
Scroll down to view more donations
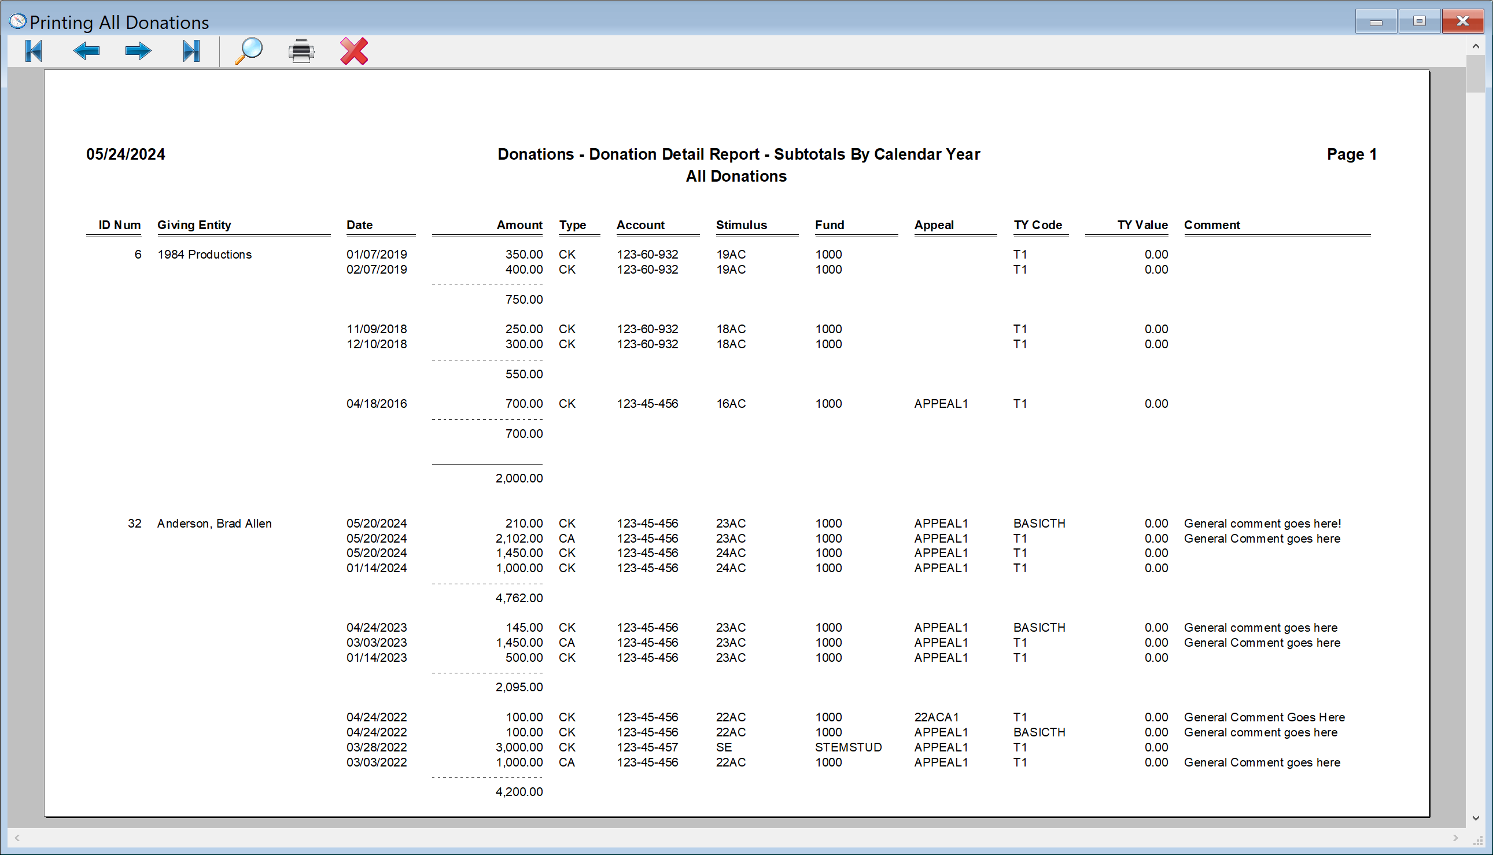1477,817
